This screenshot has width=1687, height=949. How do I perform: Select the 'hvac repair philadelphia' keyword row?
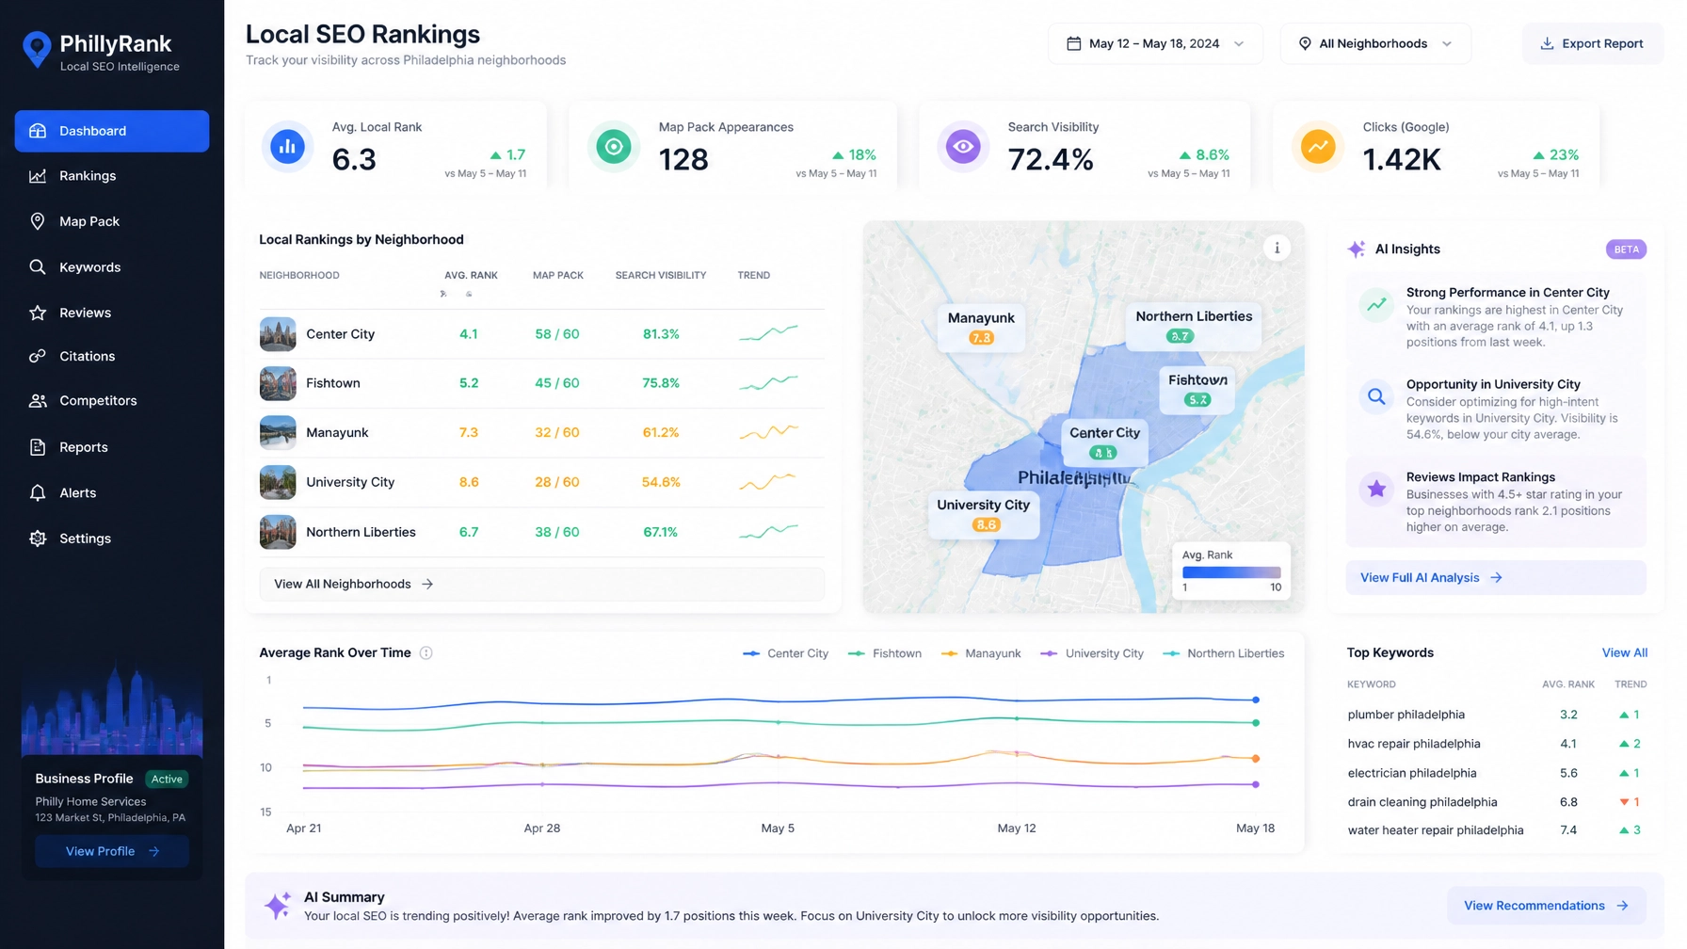[1497, 744]
